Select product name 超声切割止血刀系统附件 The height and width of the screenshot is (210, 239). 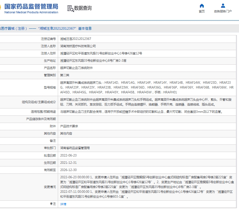[x=76, y=68]
